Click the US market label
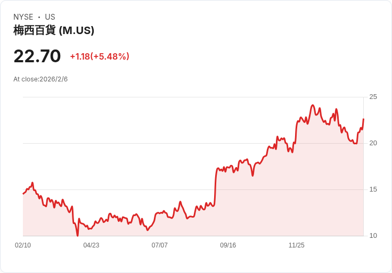Screen dimensions: 392x273 click(50, 17)
